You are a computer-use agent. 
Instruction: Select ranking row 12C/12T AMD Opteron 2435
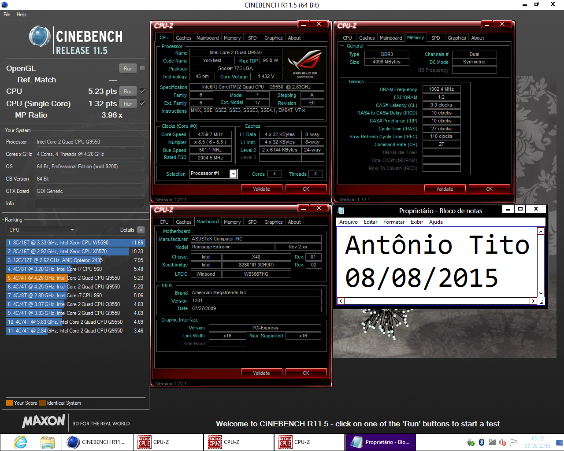pos(75,260)
